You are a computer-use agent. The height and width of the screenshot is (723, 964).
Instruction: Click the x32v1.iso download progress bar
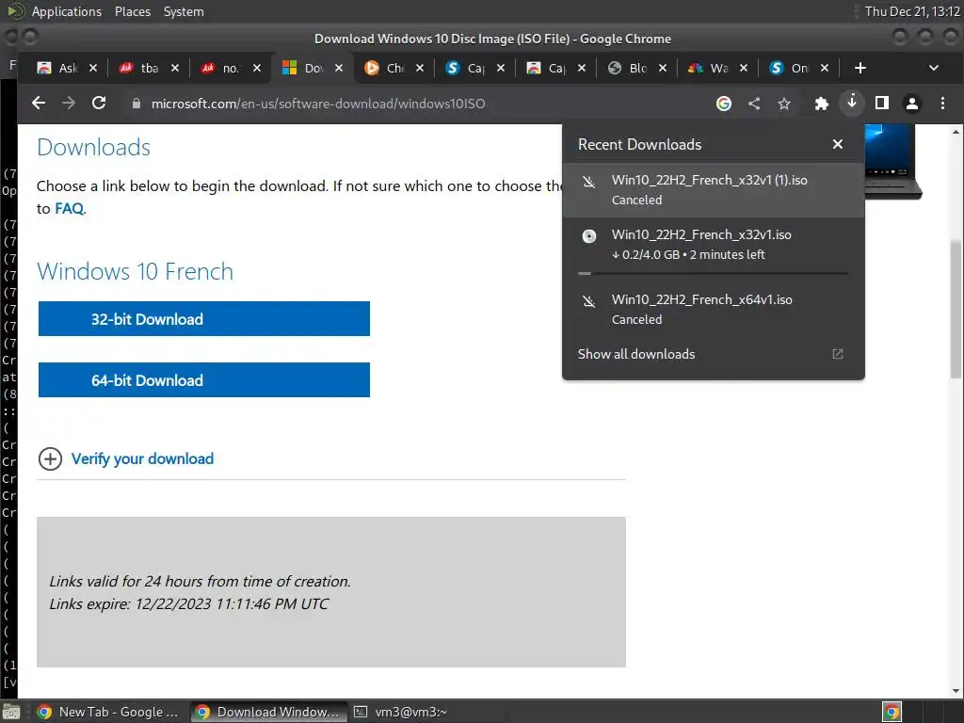click(714, 273)
